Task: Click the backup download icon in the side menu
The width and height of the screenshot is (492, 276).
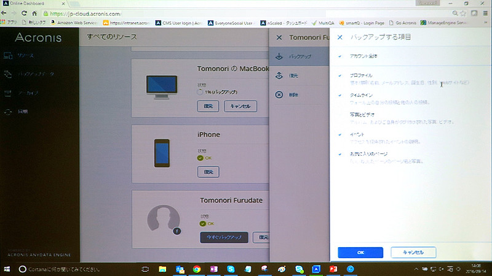Action: (279, 56)
